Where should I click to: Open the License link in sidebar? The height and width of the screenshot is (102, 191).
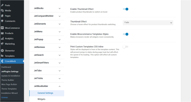5,97
